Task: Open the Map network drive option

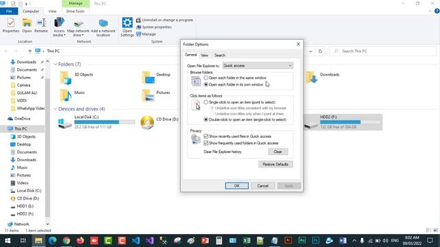Action: click(78, 27)
